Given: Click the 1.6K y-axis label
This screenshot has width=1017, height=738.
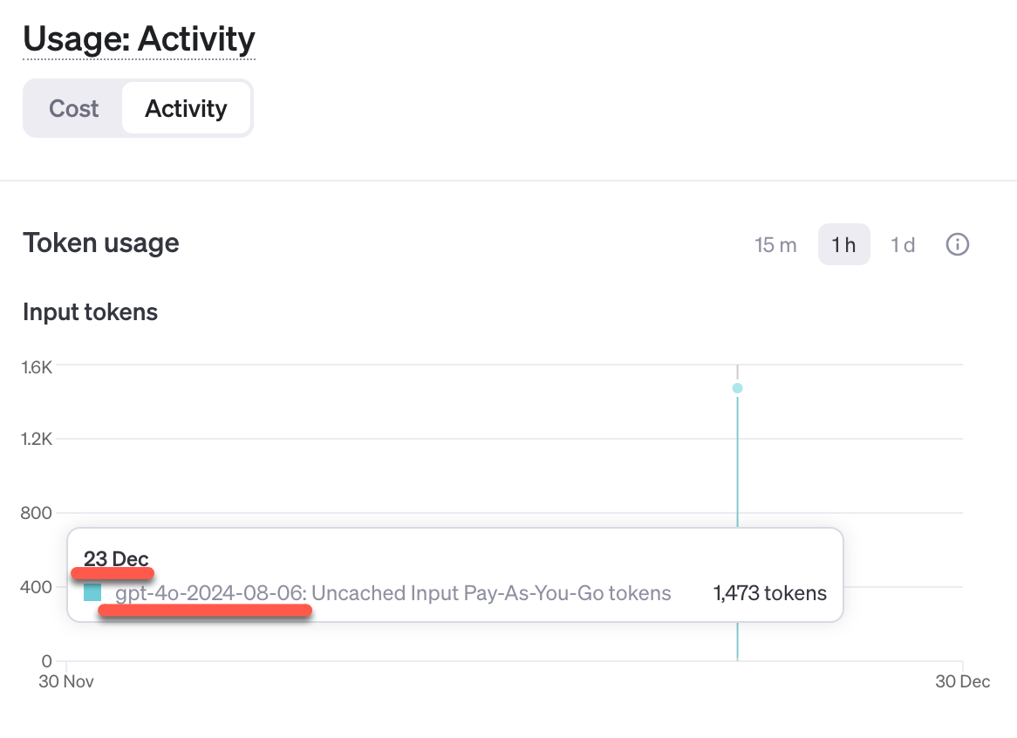Looking at the screenshot, I should click(37, 367).
